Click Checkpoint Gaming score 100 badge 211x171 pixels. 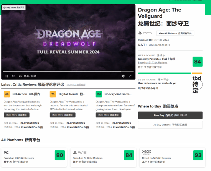click(99, 94)
